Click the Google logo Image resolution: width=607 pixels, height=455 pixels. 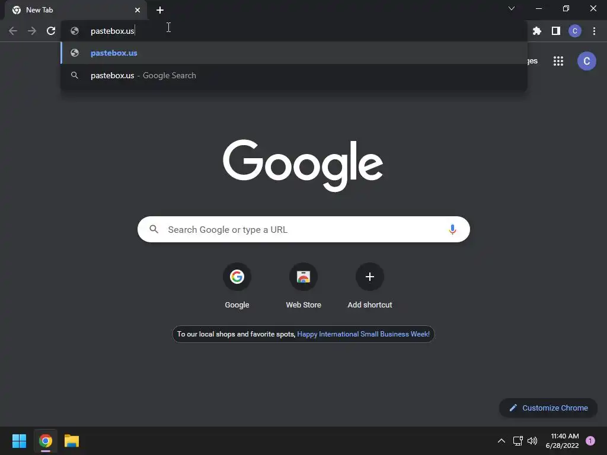(303, 166)
